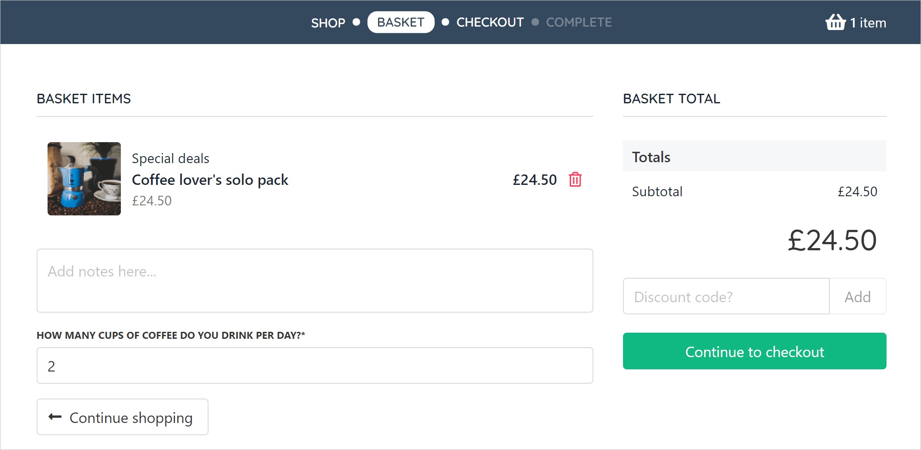921x450 pixels.
Task: Delete Coffee lover's solo pack with trash icon
Action: pos(575,179)
